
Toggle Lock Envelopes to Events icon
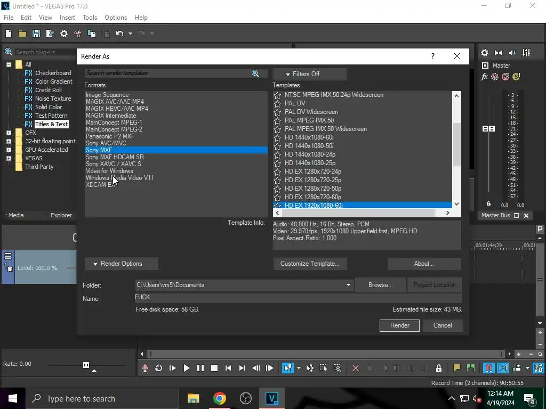(x=539, y=368)
